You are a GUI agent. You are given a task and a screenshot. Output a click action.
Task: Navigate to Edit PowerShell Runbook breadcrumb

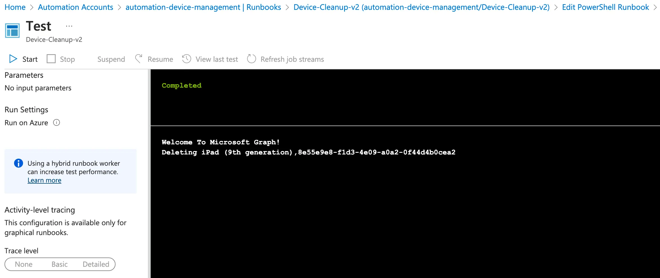(x=605, y=7)
